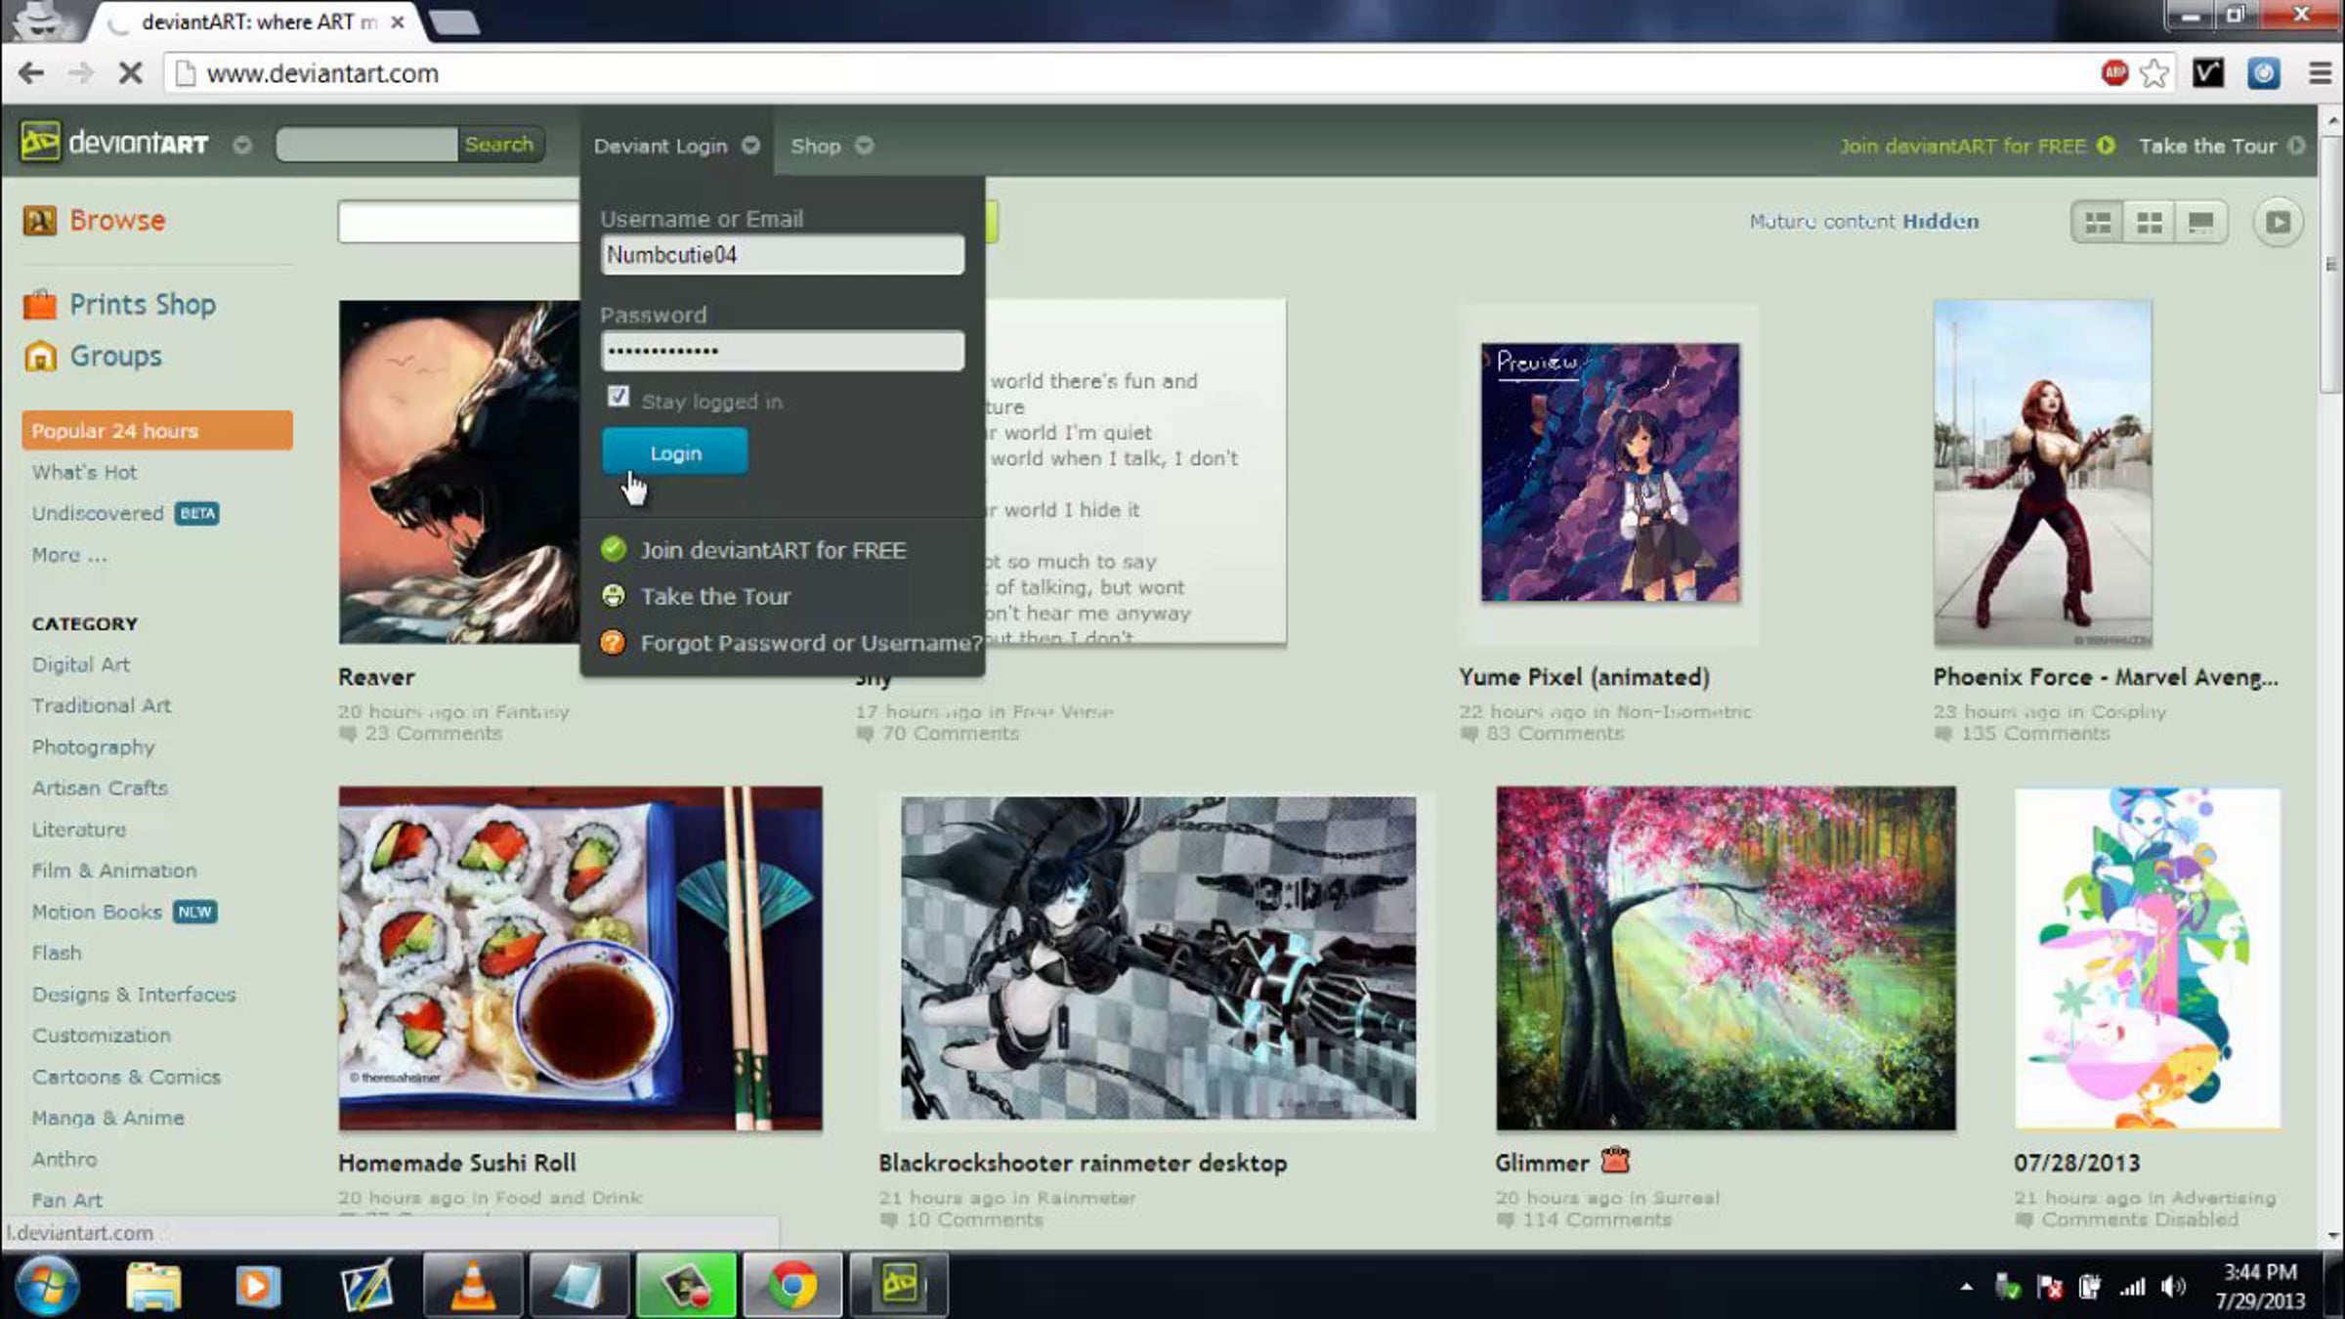Open the Homemade Sushi Roll thumbnail
The width and height of the screenshot is (2345, 1319).
tap(580, 958)
